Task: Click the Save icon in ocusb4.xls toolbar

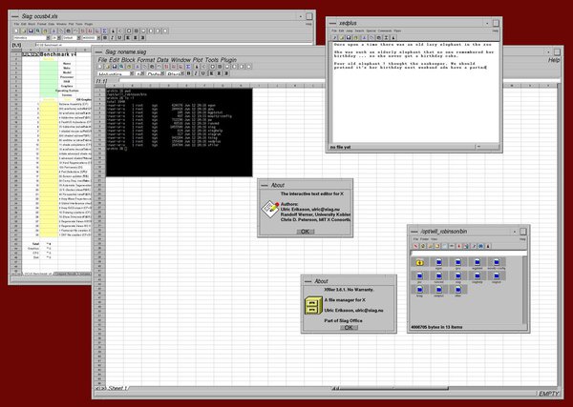Action: (x=31, y=31)
